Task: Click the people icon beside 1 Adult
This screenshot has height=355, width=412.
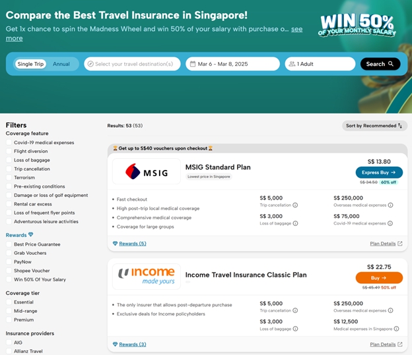Action: [x=292, y=64]
